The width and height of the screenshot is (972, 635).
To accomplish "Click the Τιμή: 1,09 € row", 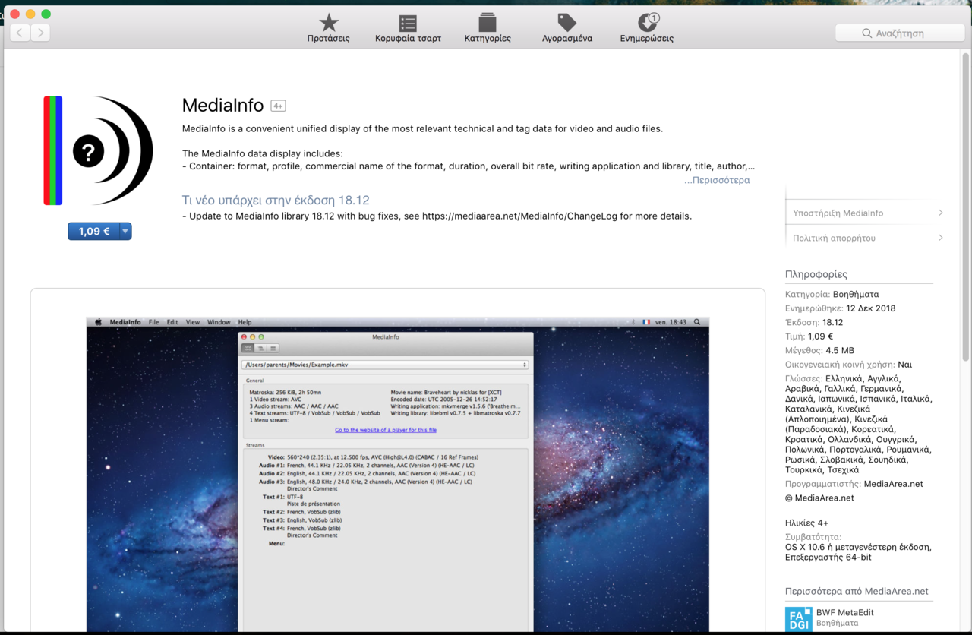I will tap(809, 336).
